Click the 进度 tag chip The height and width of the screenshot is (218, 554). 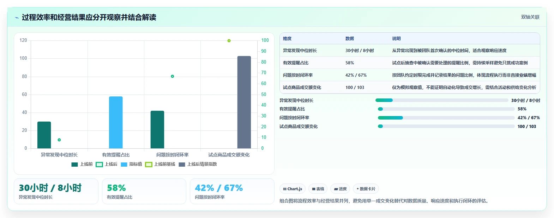340,189
